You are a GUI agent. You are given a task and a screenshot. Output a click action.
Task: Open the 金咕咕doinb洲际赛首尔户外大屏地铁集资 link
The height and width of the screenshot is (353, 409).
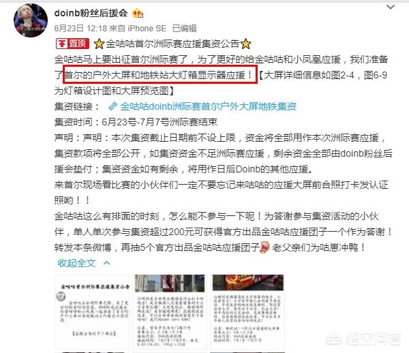pyautogui.click(x=208, y=106)
